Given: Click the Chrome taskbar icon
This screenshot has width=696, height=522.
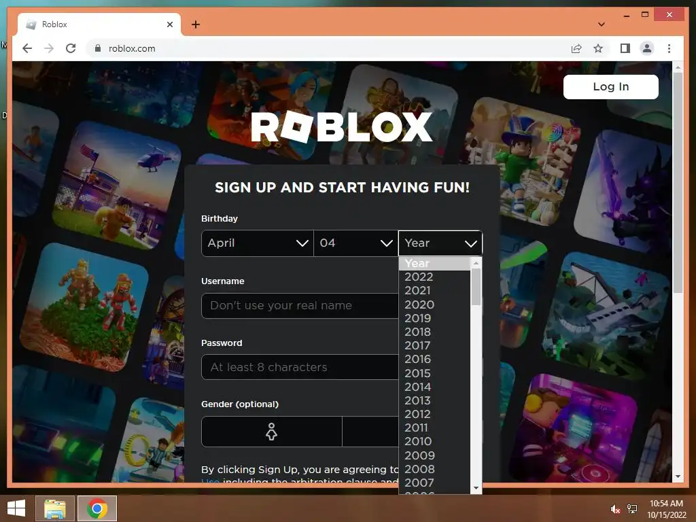Looking at the screenshot, I should click(97, 508).
